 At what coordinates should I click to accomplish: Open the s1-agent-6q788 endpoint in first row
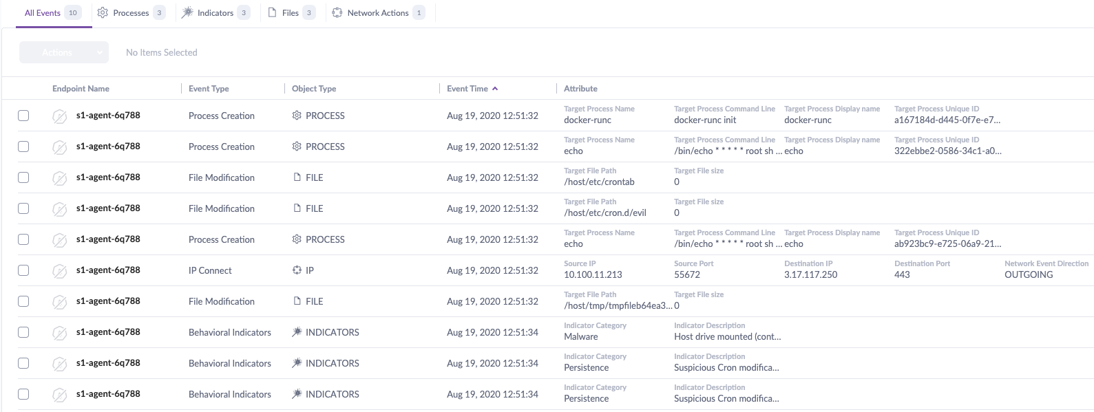108,116
